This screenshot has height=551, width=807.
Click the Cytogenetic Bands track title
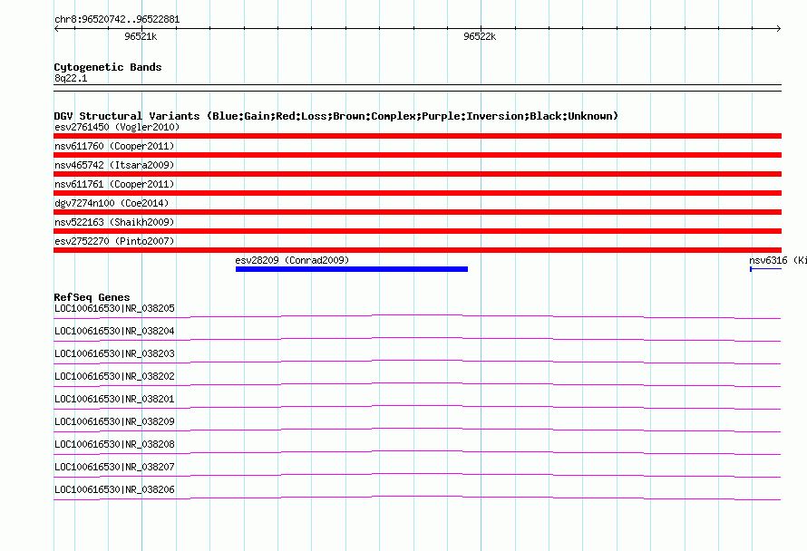[108, 67]
